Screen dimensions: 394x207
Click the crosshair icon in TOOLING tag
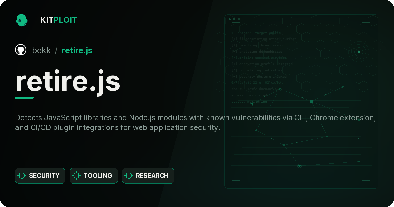(77, 176)
